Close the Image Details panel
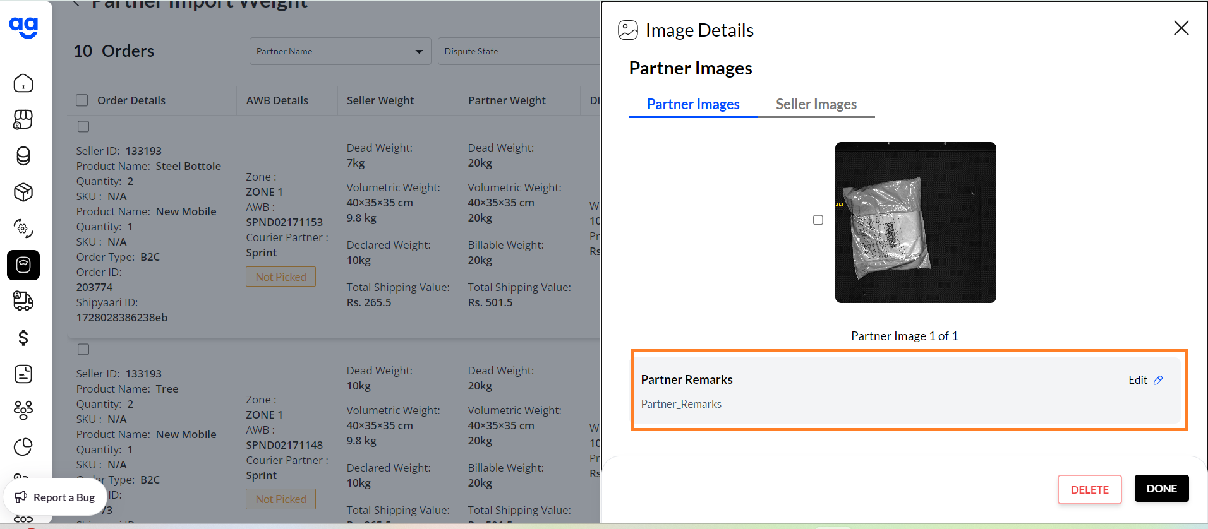This screenshot has width=1208, height=529. coord(1181,28)
